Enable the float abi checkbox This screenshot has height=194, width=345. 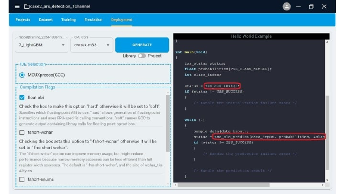coord(22,97)
